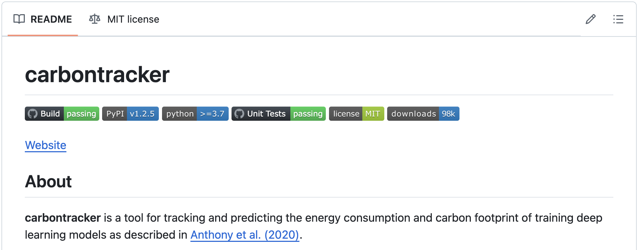Click the About section heading
This screenshot has width=641, height=250.
[x=48, y=181]
